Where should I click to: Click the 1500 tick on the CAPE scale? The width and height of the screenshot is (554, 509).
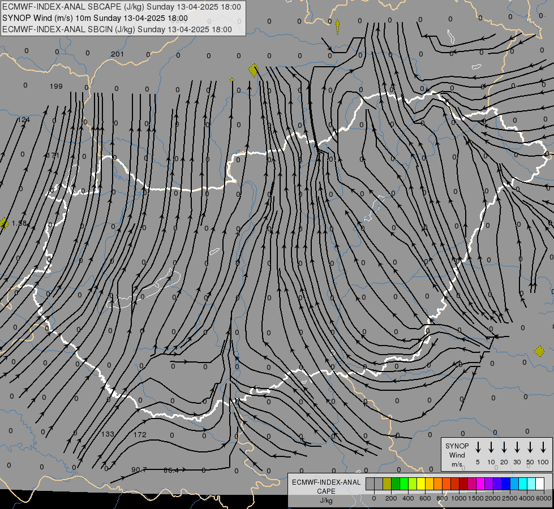[x=476, y=498]
